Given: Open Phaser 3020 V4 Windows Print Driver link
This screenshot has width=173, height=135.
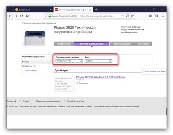Looking at the screenshot, I should click(101, 77).
